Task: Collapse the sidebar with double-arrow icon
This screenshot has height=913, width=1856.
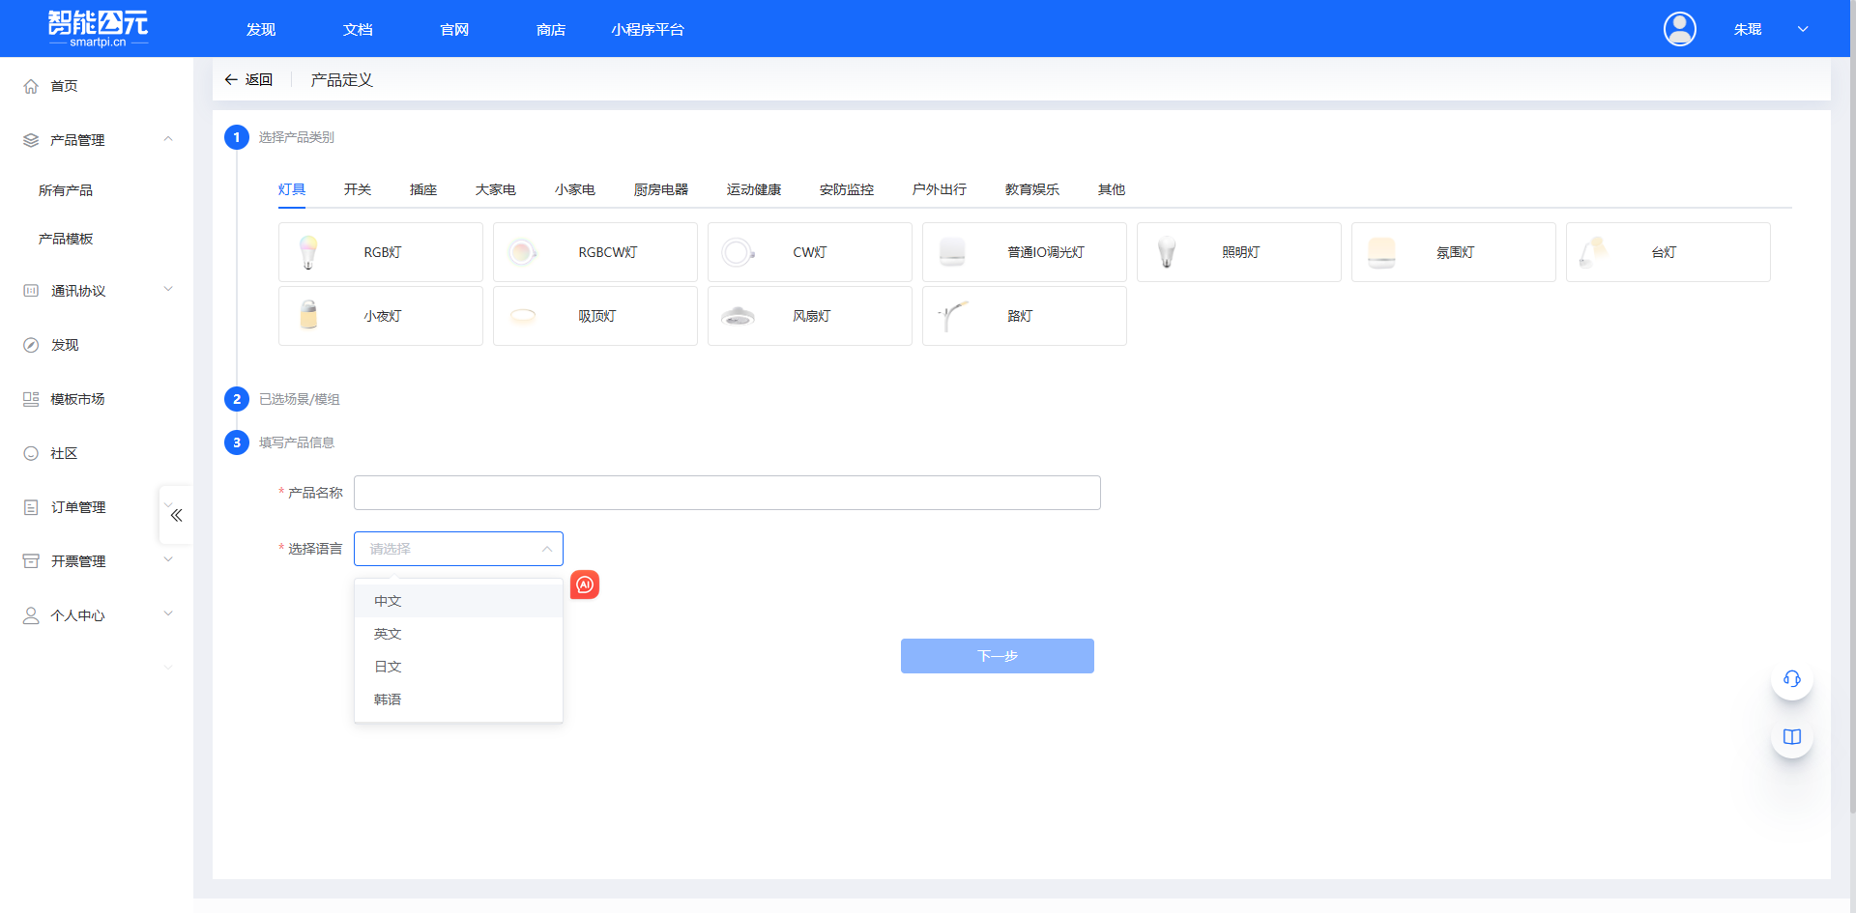Action: (x=176, y=515)
